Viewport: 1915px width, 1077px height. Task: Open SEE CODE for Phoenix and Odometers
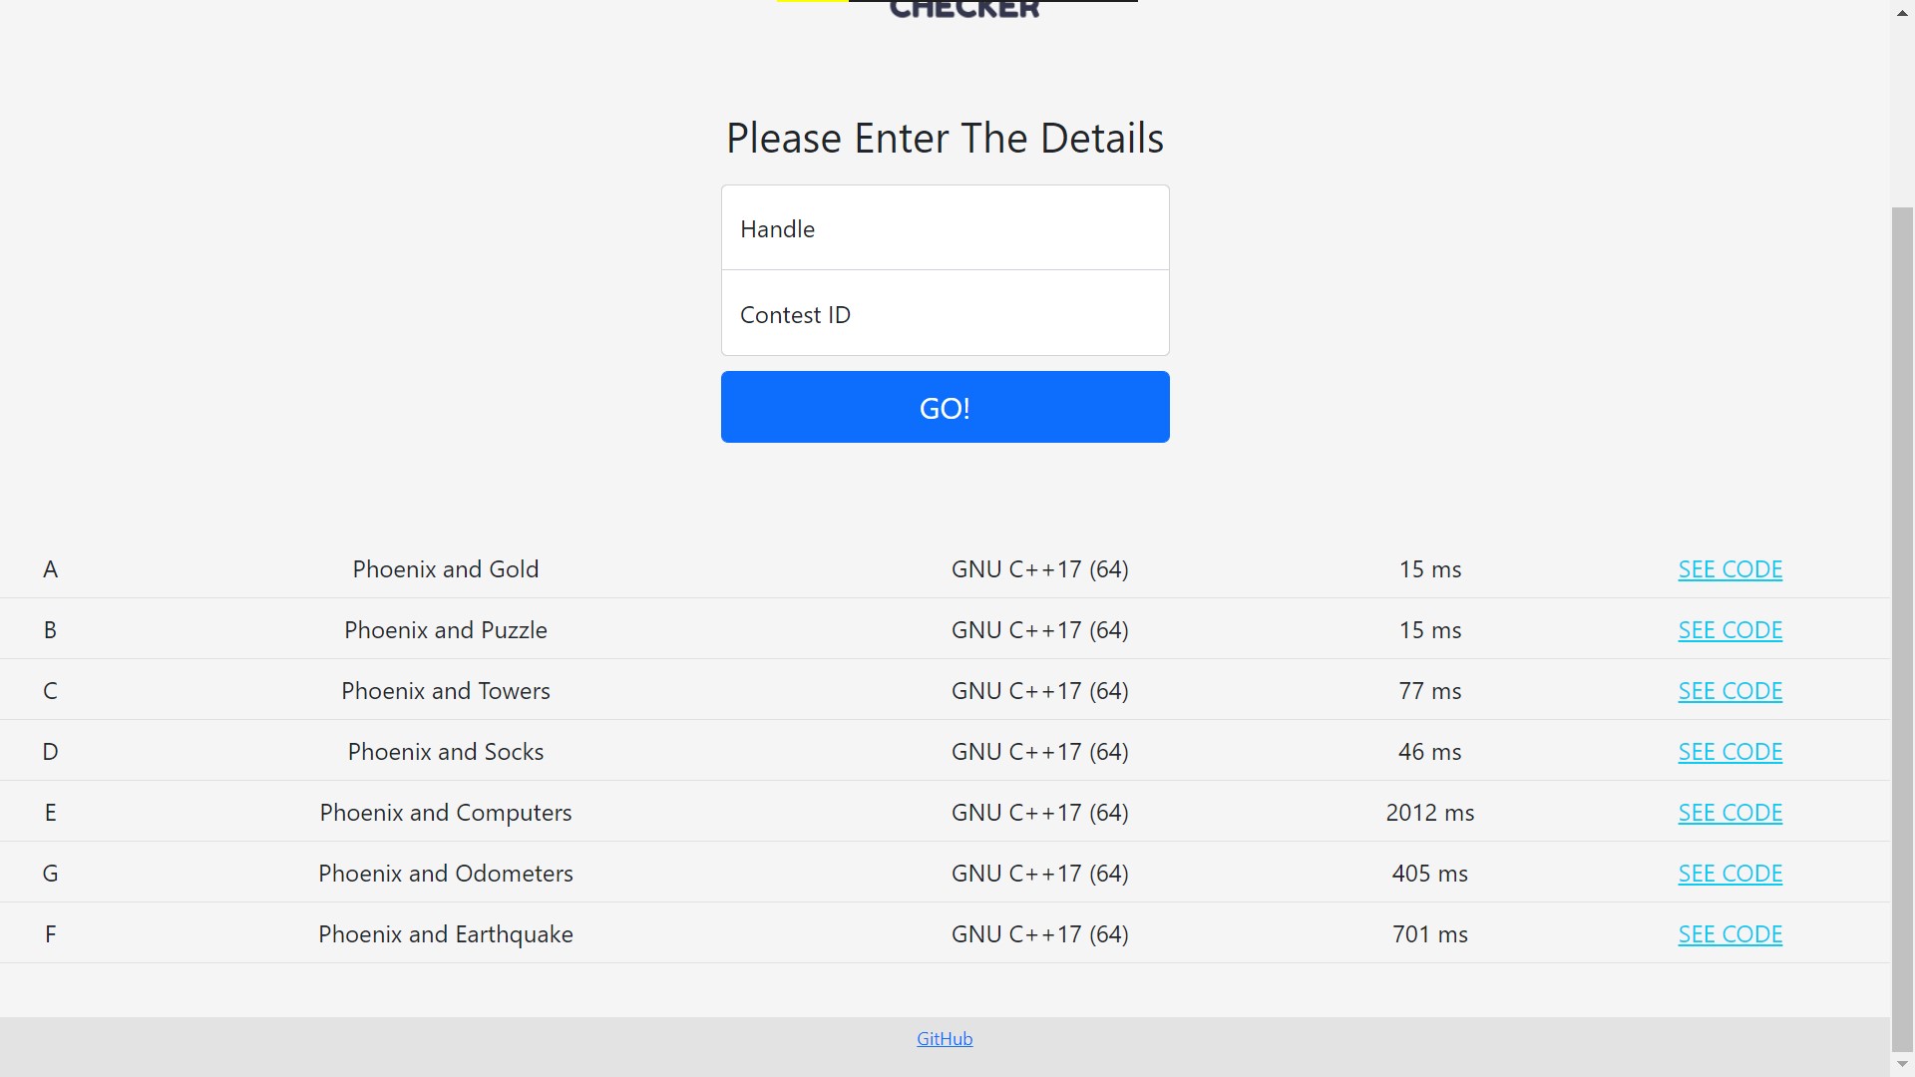pos(1729,874)
